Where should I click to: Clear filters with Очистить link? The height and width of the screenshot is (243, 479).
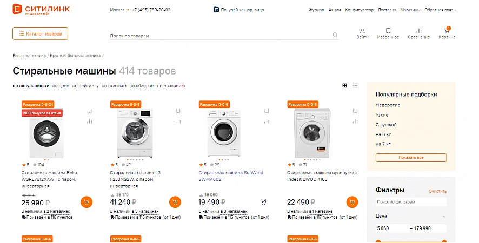point(437,191)
